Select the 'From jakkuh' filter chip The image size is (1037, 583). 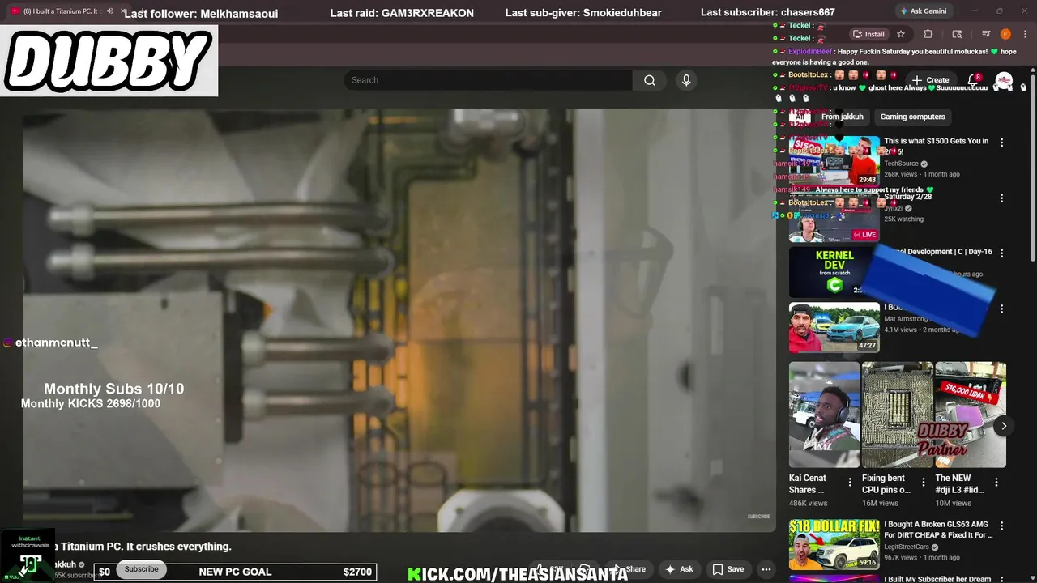(843, 117)
